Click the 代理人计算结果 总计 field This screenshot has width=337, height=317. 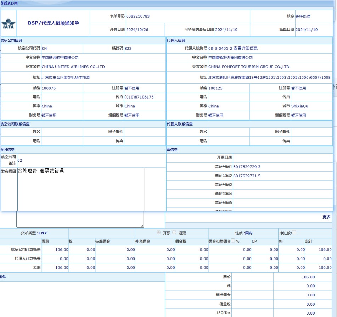coord(319,259)
